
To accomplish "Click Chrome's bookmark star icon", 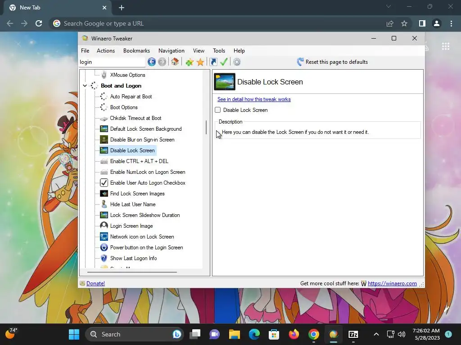I will click(x=404, y=23).
